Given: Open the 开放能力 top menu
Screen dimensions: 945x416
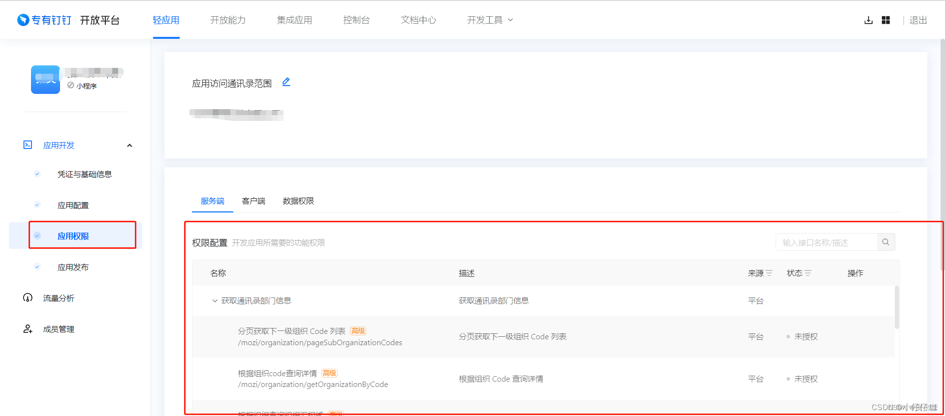Looking at the screenshot, I should coord(228,20).
